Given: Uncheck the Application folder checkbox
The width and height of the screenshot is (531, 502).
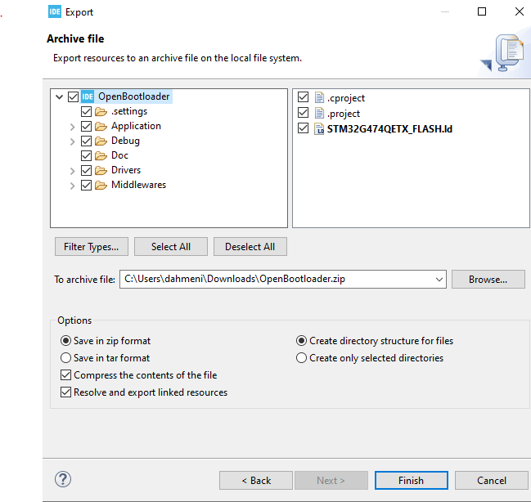Looking at the screenshot, I should (x=87, y=126).
